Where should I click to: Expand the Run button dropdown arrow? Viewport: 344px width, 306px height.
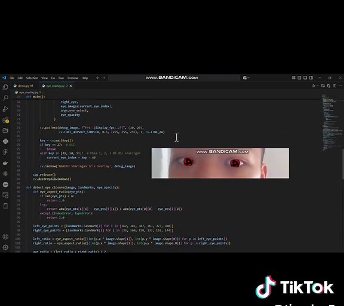[318, 86]
